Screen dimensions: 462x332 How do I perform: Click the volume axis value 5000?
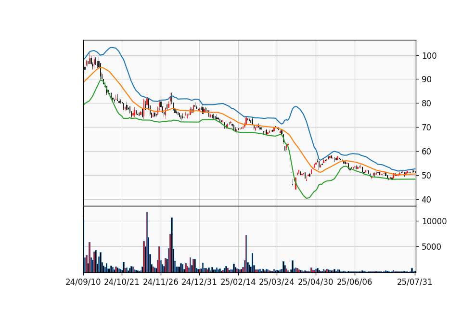432,247
